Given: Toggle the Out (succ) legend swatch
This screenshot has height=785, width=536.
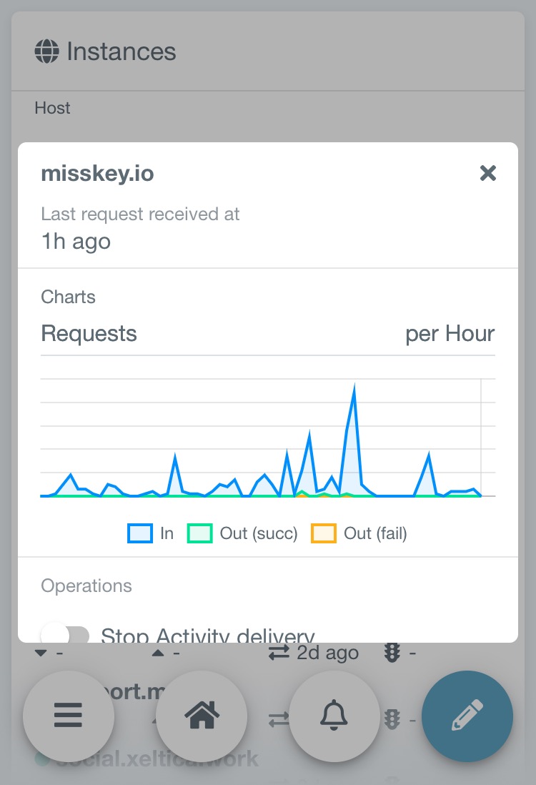Looking at the screenshot, I should [199, 533].
